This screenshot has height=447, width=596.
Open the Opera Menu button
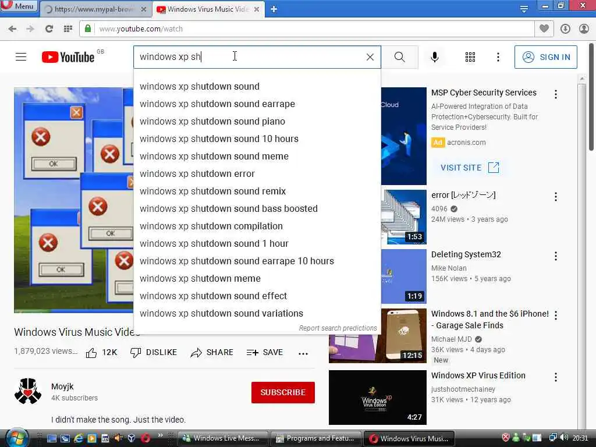tap(18, 6)
